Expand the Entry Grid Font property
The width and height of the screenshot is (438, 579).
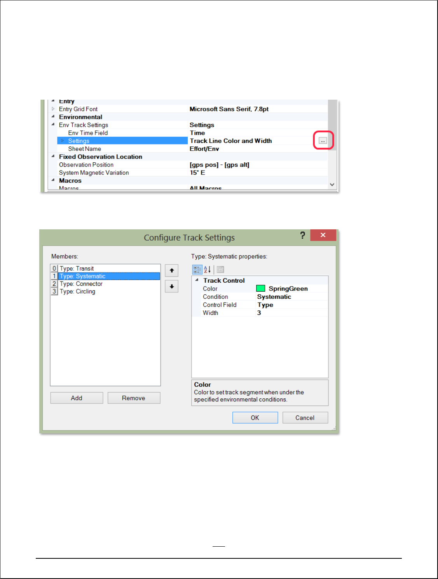(53, 109)
